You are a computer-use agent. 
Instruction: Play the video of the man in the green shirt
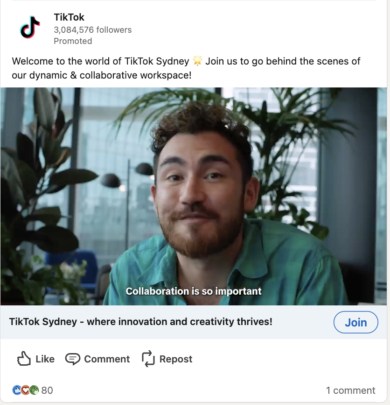coord(194,196)
